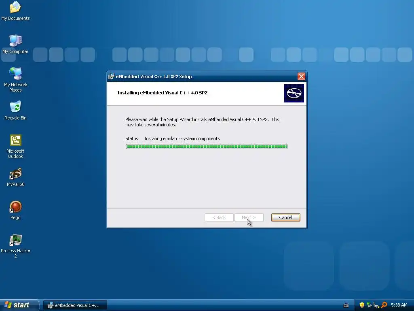The width and height of the screenshot is (414, 311).
Task: Click the "eMbedded Visual C++ 4.0 SP2 Setup" title text
Action: 154,77
